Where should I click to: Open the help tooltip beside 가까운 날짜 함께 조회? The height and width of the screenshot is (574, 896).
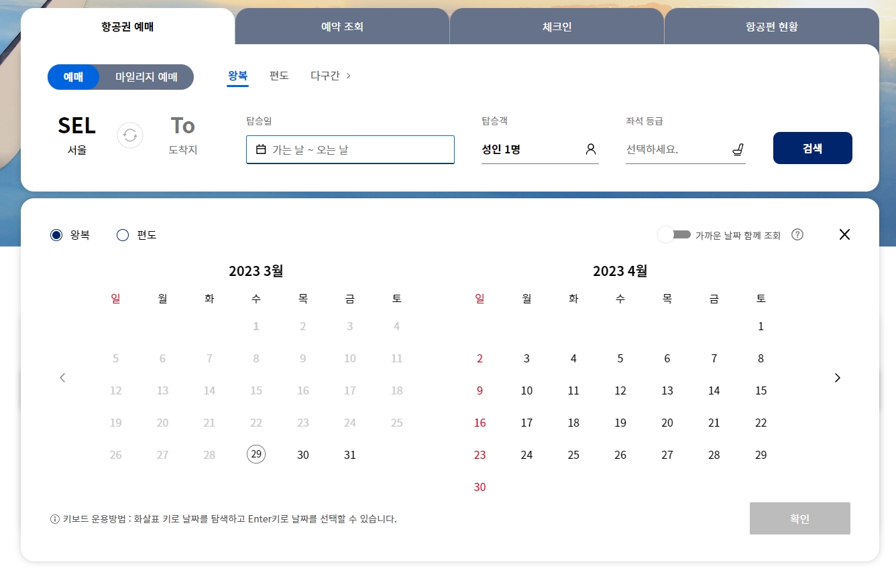click(x=797, y=234)
